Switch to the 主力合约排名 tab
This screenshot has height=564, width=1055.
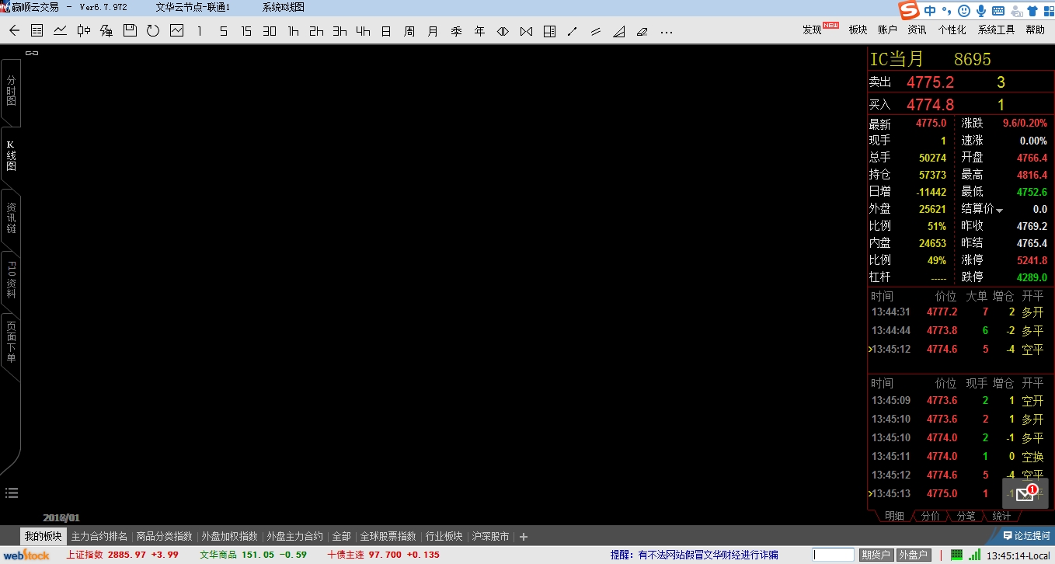[x=99, y=536]
